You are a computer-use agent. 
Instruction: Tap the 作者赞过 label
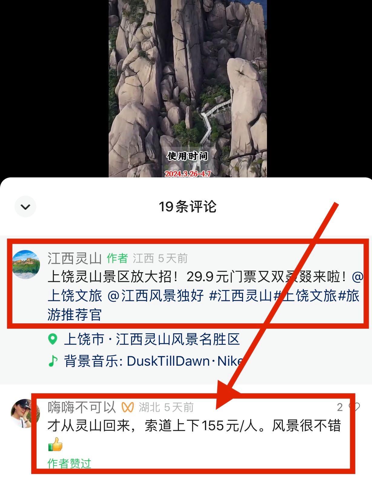[69, 463]
